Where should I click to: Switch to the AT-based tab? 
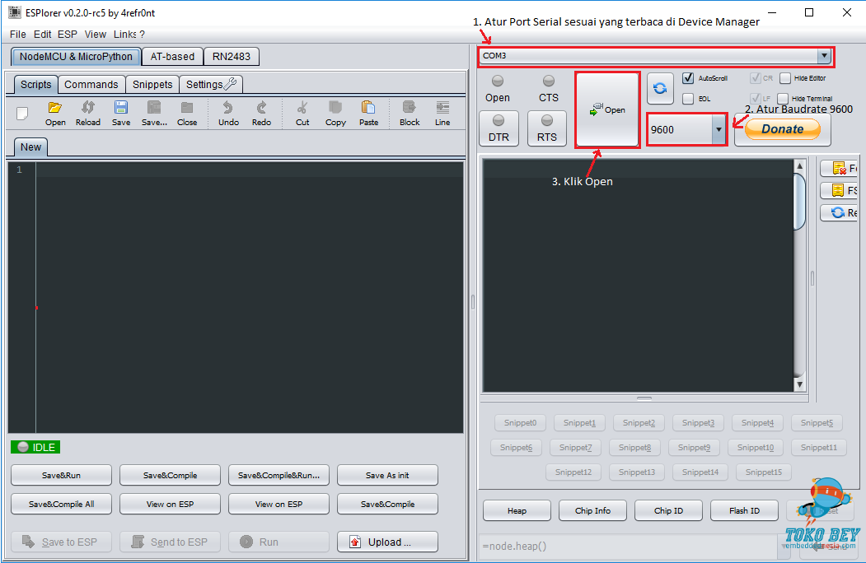[x=172, y=56]
